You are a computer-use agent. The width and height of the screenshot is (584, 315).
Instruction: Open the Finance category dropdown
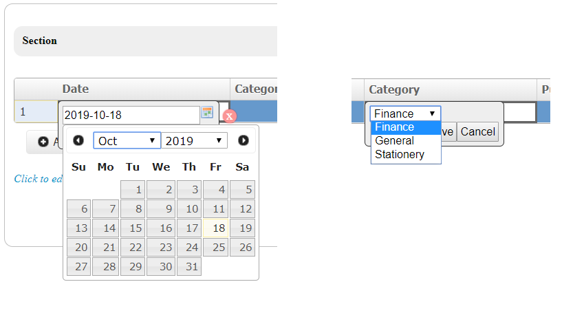pyautogui.click(x=405, y=113)
